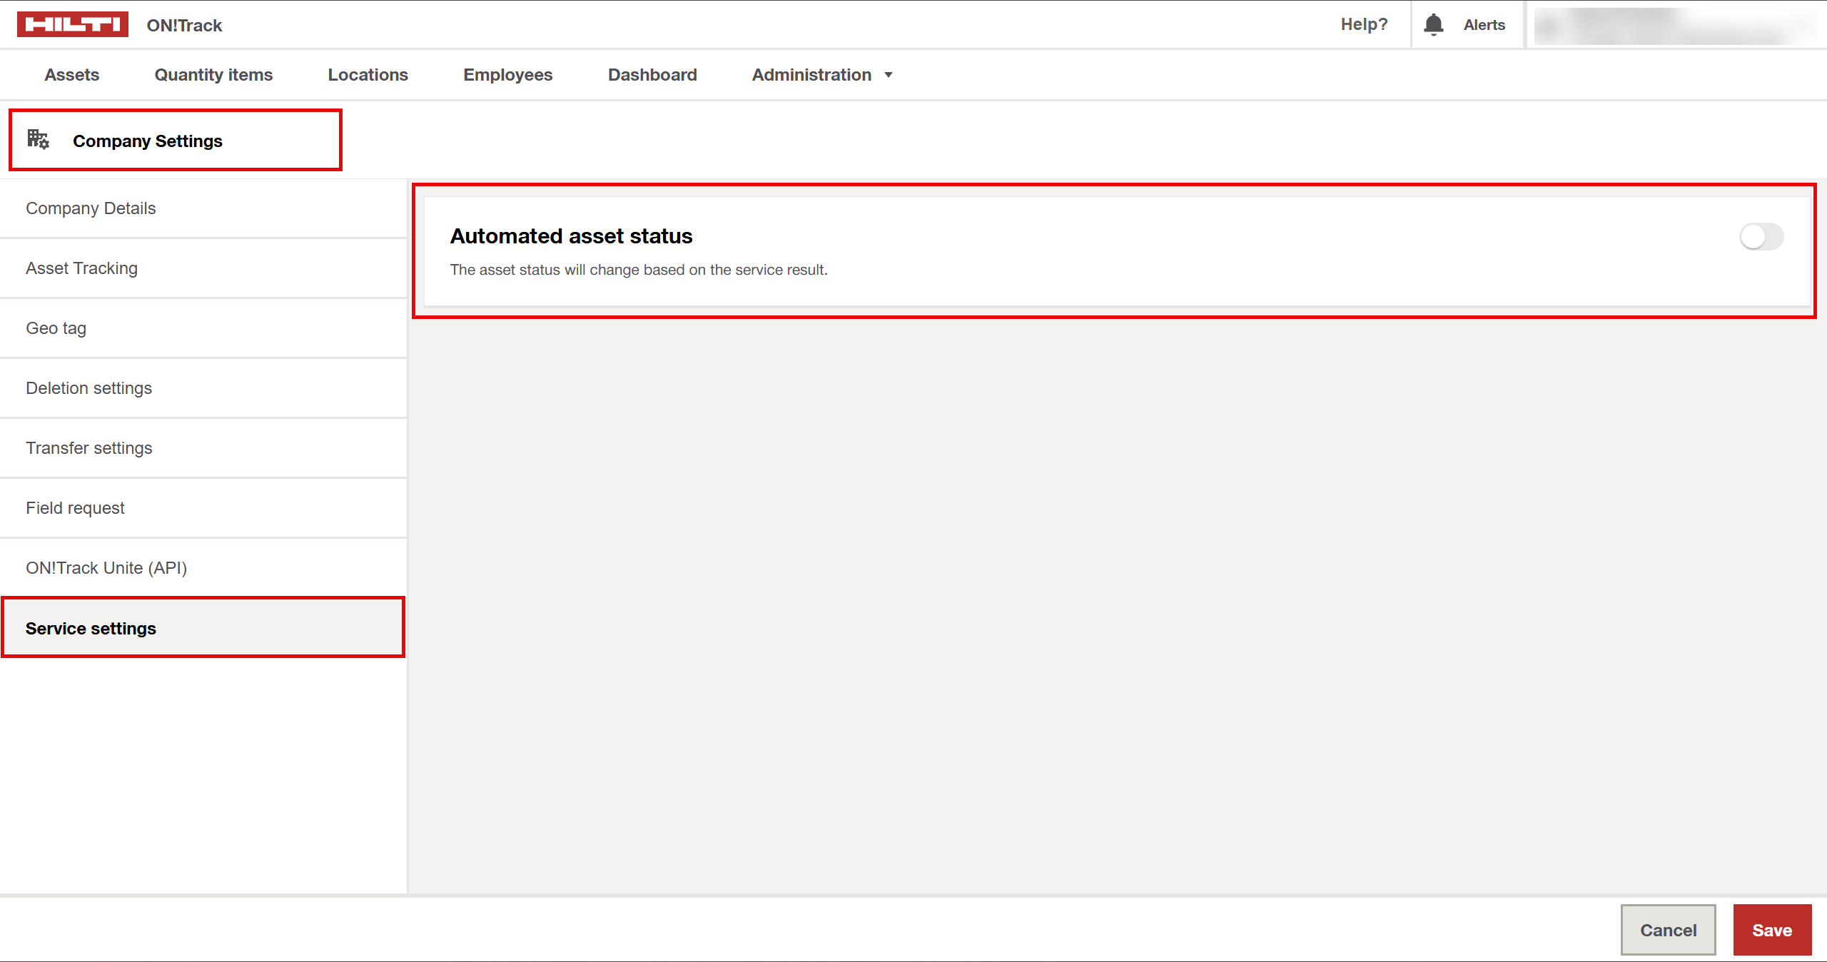This screenshot has width=1827, height=962.
Task: Click the Company Settings building icon
Action: coord(38,139)
